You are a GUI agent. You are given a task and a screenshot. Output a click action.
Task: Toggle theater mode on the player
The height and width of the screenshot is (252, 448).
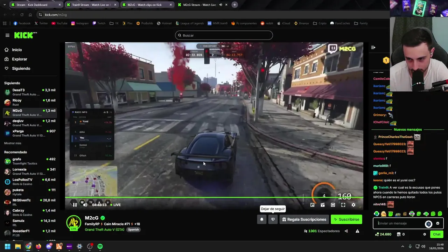tap(333, 205)
